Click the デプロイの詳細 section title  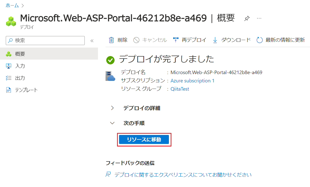click(142, 108)
